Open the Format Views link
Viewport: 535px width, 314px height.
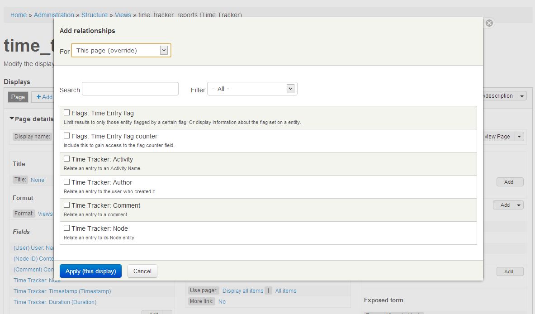click(x=45, y=214)
